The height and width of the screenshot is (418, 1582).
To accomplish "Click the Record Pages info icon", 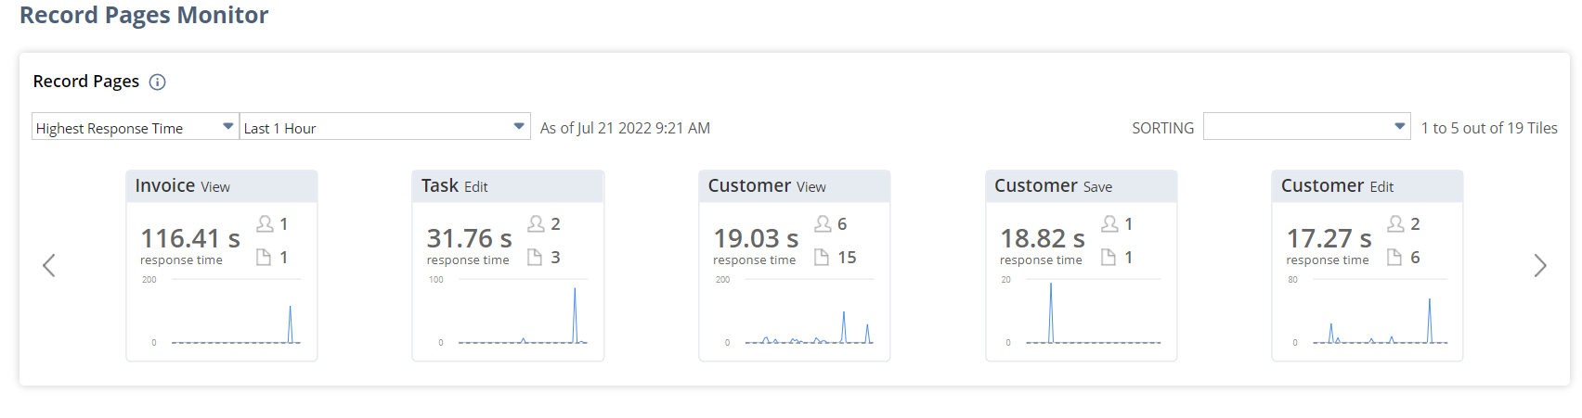I will [x=158, y=82].
